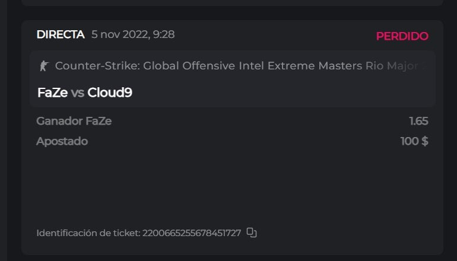Select the ticket ID number text
The width and height of the screenshot is (457, 261).
192,233
